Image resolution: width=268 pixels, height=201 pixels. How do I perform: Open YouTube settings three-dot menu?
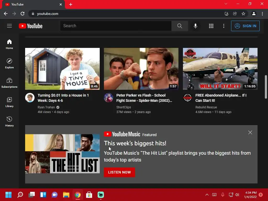[224, 26]
